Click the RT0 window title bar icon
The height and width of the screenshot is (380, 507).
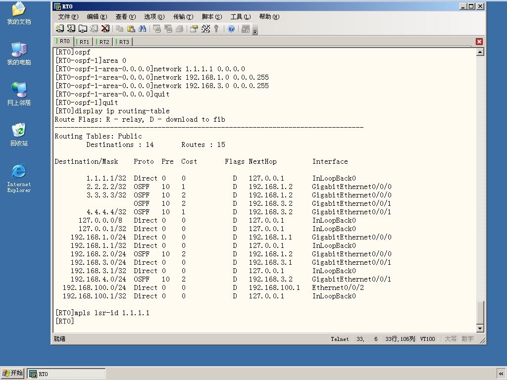(x=57, y=6)
